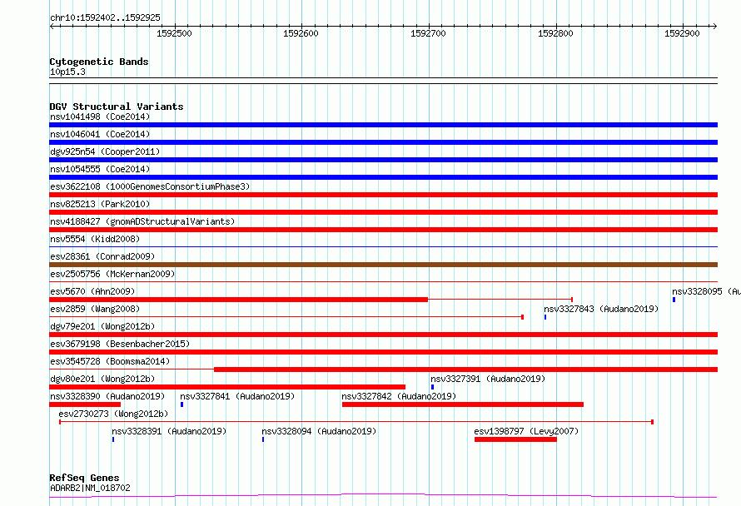Select nsv3327842 (Audano2019) label

(399, 396)
